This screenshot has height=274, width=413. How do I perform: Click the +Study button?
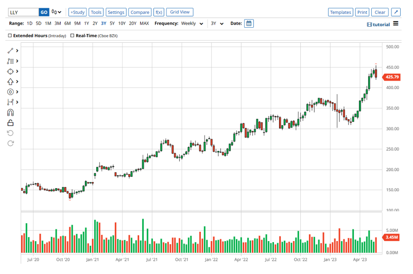pos(77,12)
